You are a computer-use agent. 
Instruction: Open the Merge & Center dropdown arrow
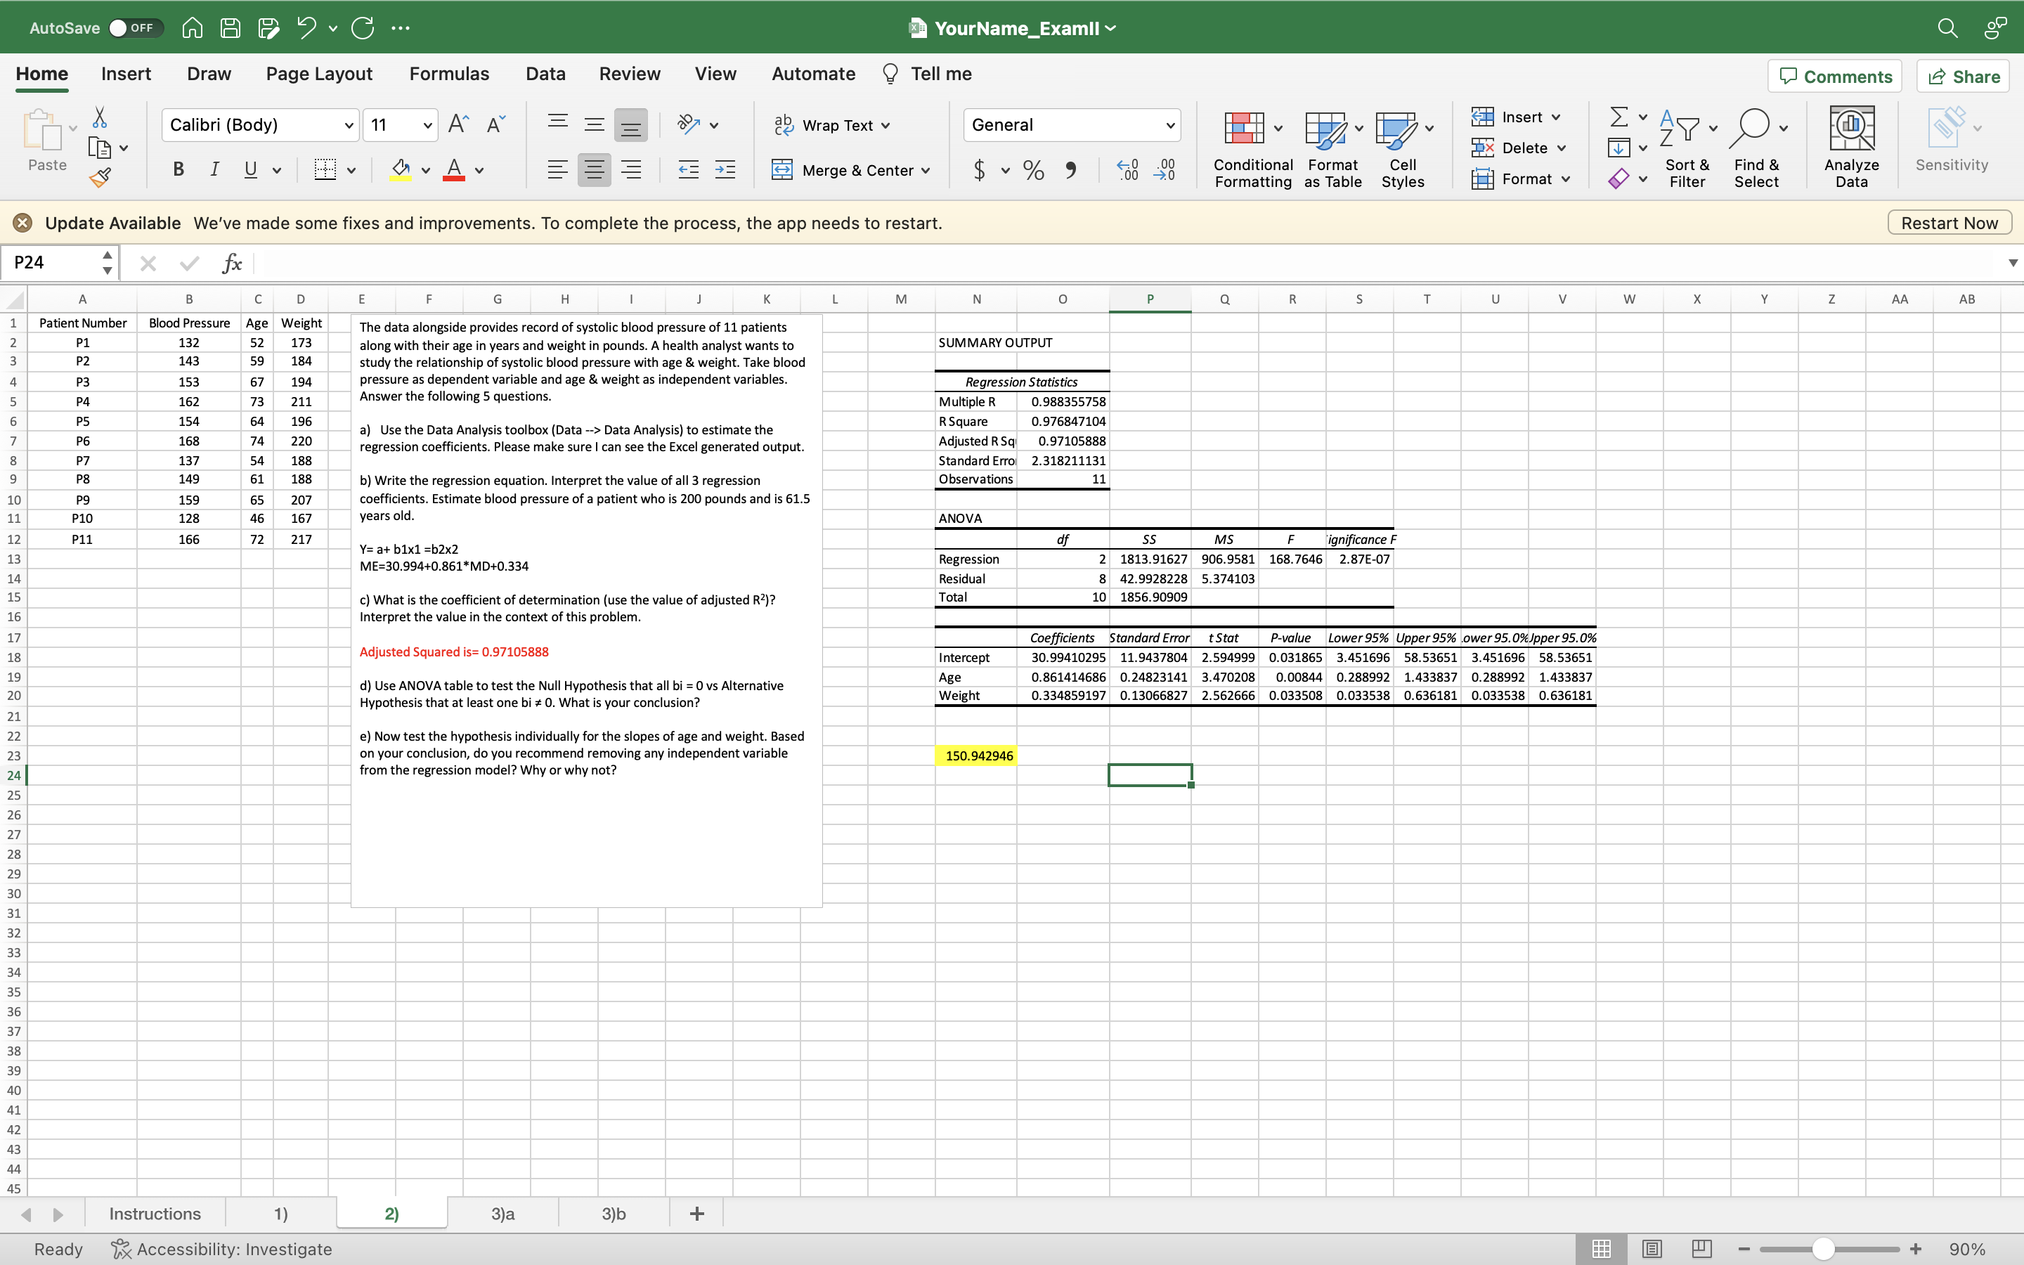coord(926,171)
